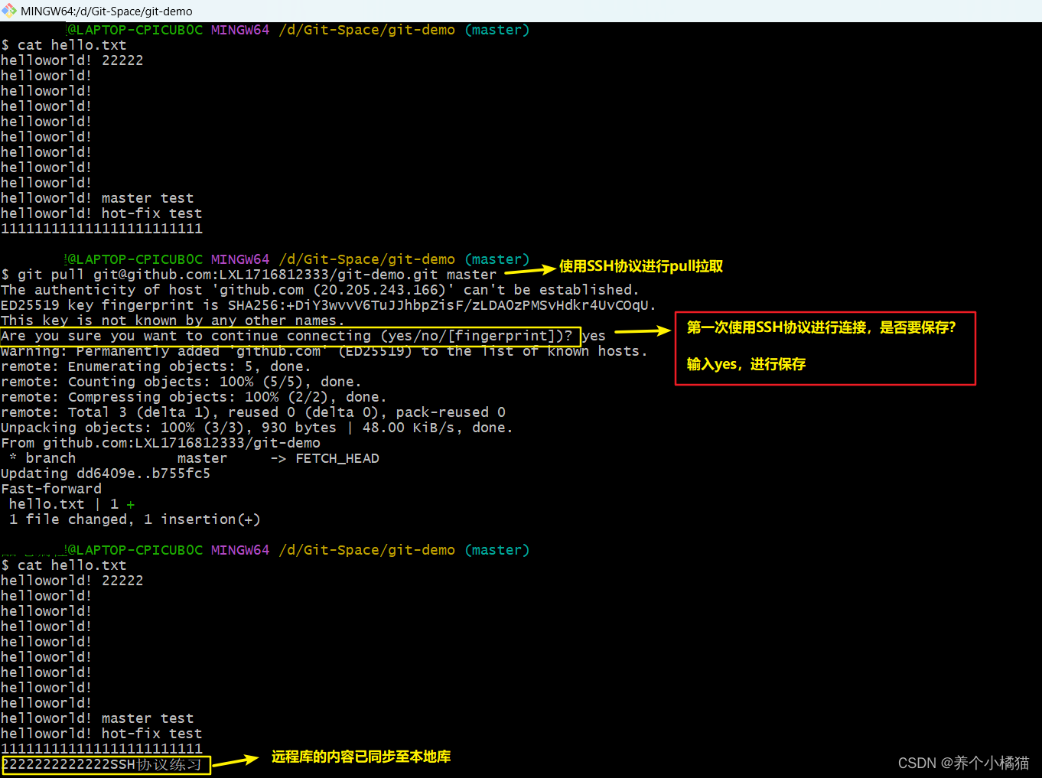Screen dimensions: 1042x778
Task: Click the 'remote: Total 3 (delta 1)' line
Action: click(x=253, y=412)
